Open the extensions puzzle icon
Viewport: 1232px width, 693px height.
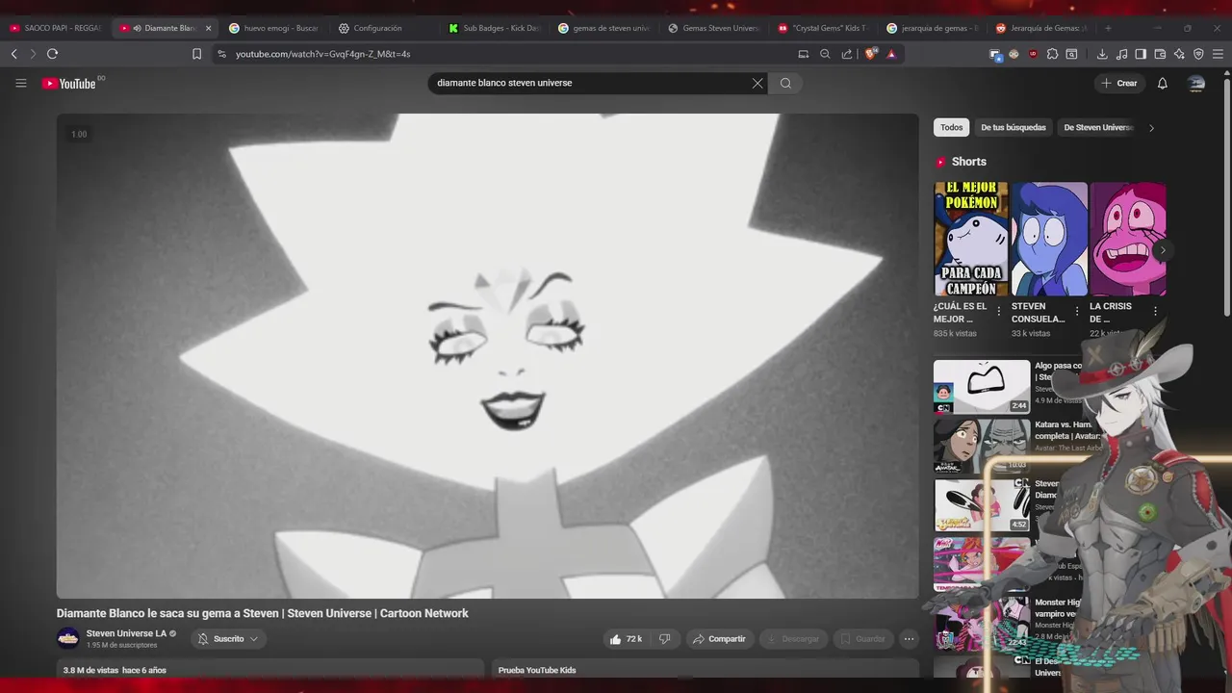tap(1052, 54)
